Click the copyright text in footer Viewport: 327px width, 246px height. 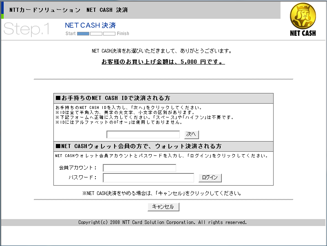(x=162, y=222)
